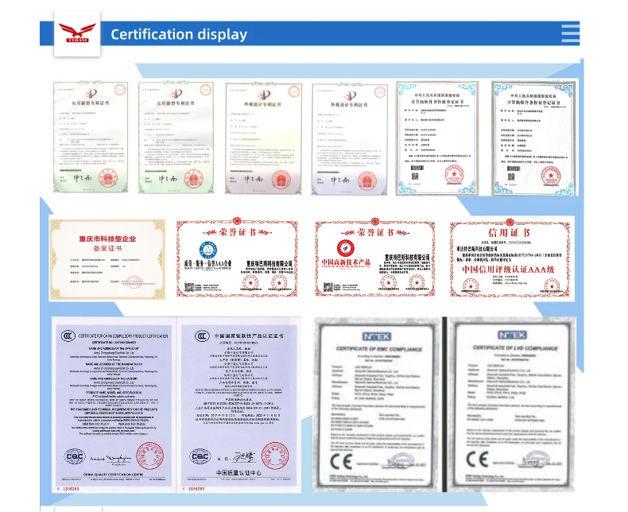The image size is (628, 512).
Task: Click the CE mark on the EMC certificate
Action: (341, 462)
